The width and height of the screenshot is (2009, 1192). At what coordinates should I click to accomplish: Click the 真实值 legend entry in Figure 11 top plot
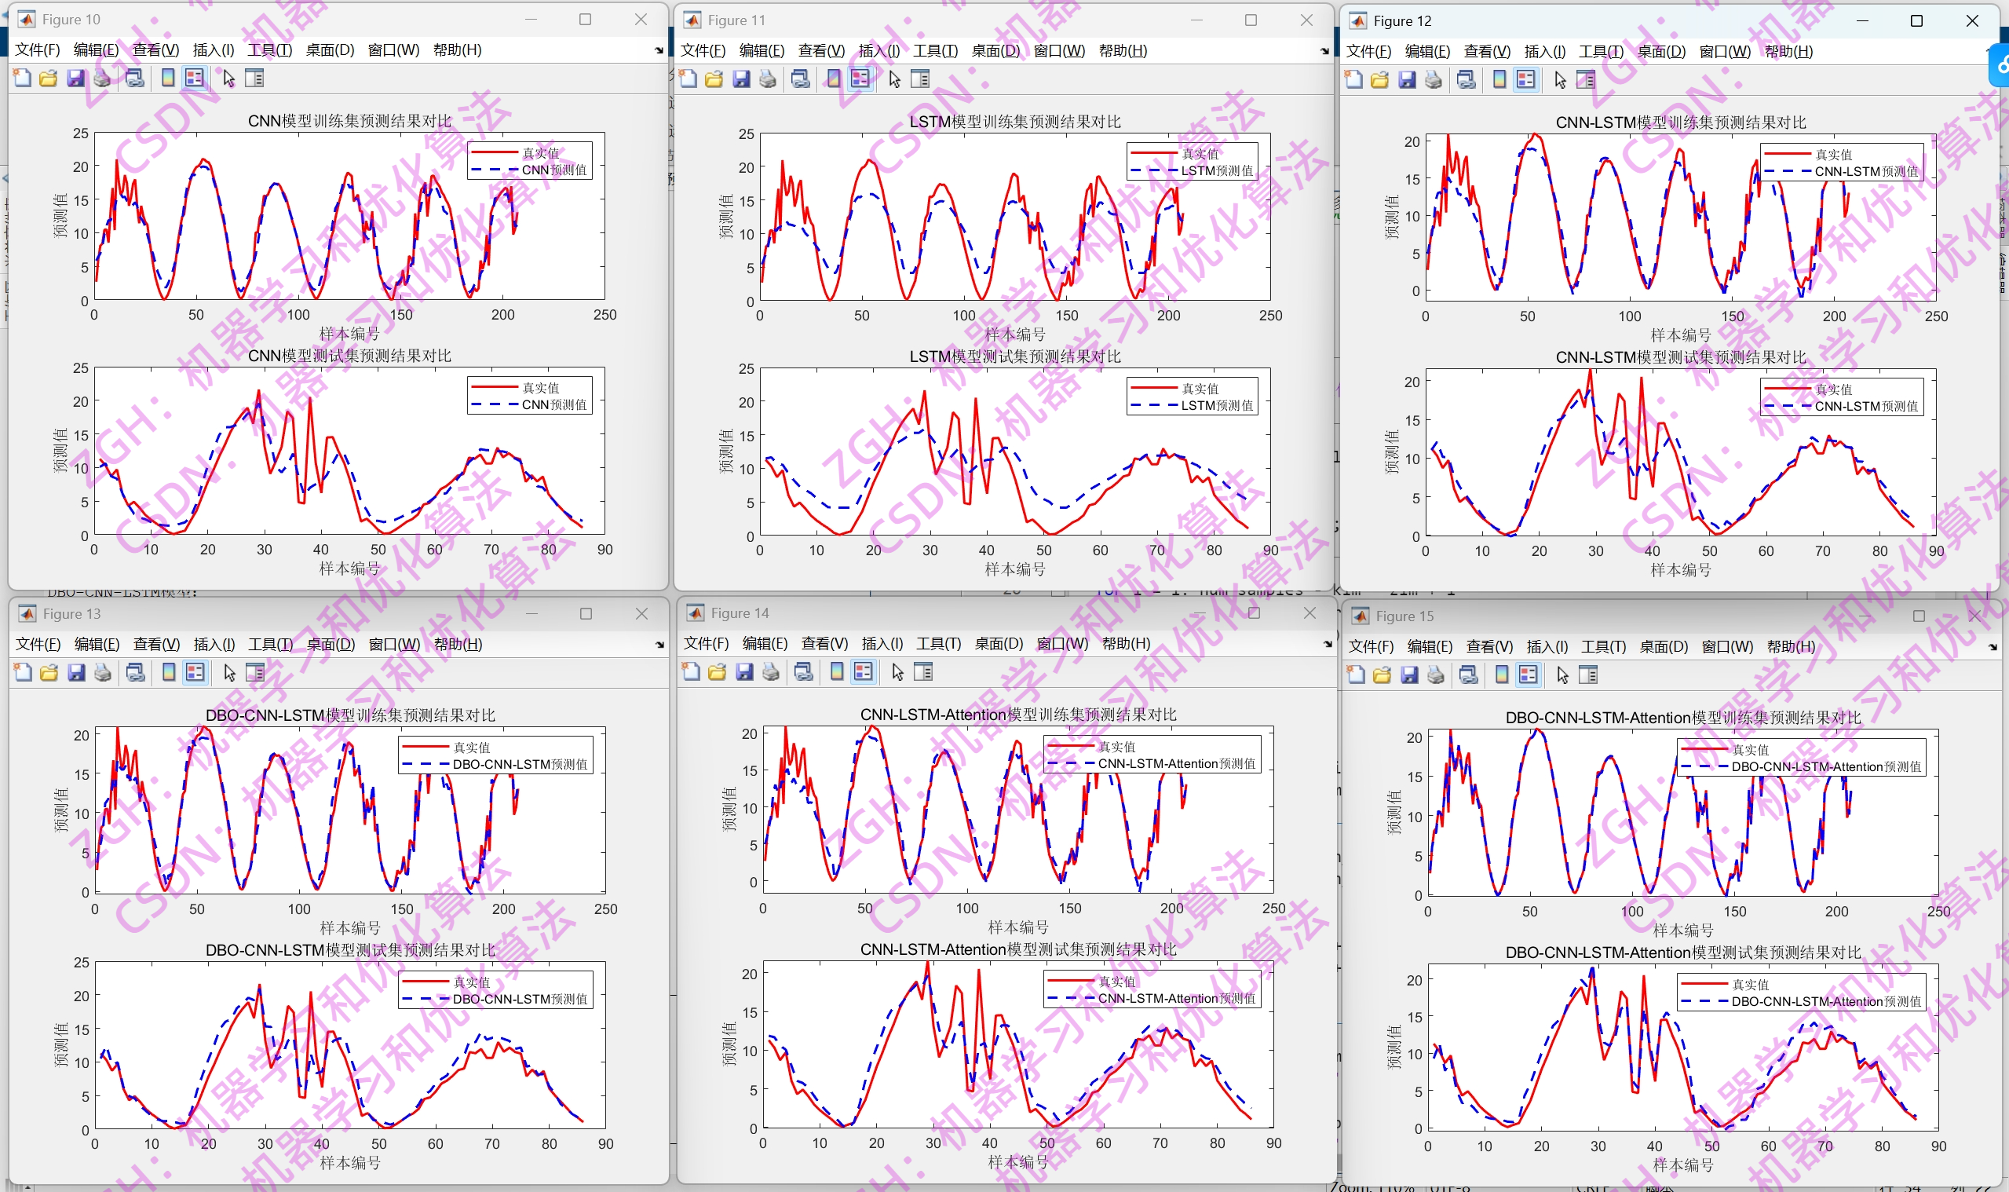1200,153
